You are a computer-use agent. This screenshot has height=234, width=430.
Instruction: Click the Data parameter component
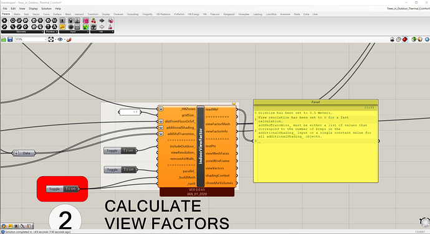point(24,153)
